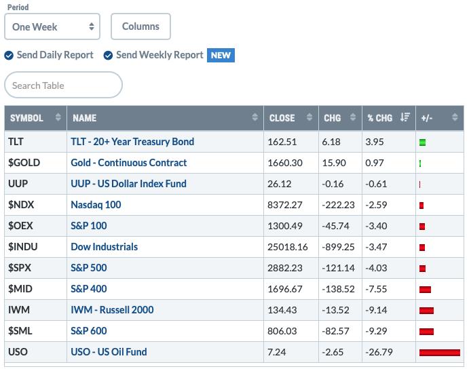Click the percent change value -26.79
Viewport: 469px width, 369px height.
tap(379, 352)
